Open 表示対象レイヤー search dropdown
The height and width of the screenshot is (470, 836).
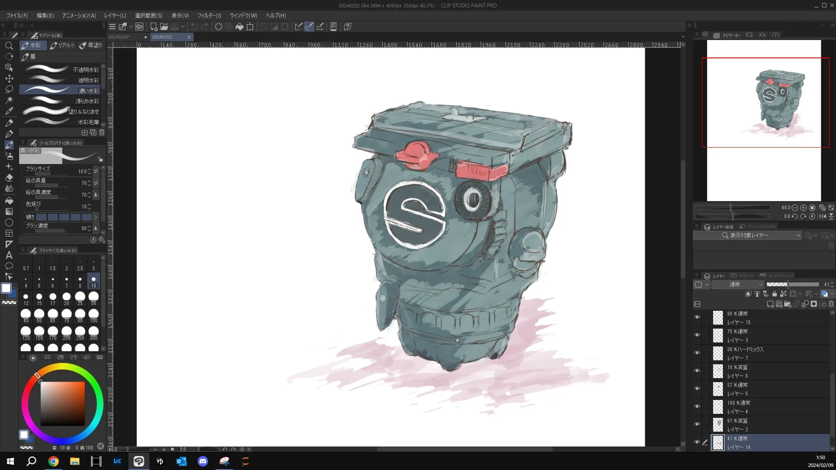click(x=747, y=235)
